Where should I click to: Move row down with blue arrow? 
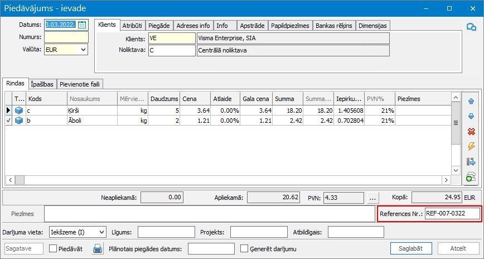[x=471, y=116]
